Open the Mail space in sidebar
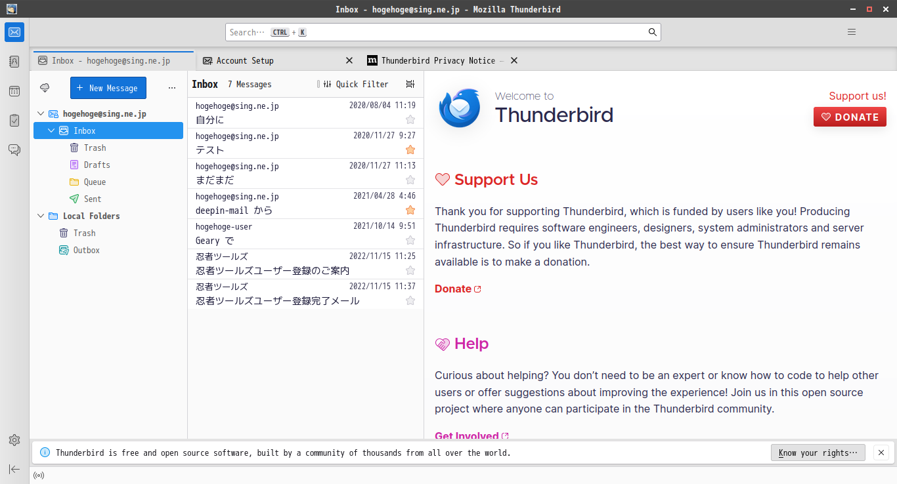Image resolution: width=897 pixels, height=484 pixels. click(x=14, y=32)
